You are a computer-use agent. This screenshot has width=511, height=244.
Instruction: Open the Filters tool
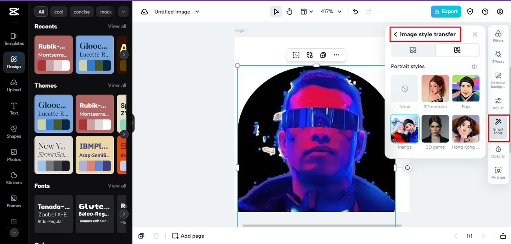pos(498,36)
